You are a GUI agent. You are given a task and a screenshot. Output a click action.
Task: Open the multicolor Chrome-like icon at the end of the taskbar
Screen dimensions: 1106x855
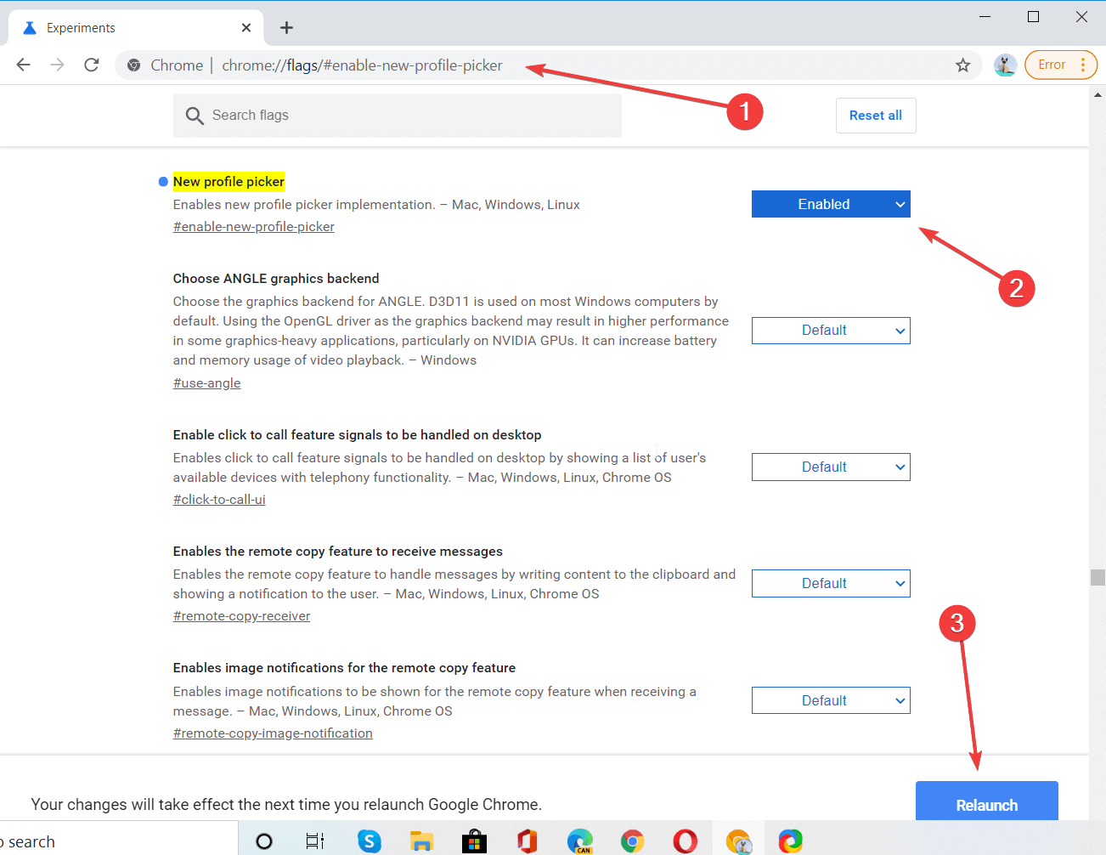click(791, 841)
